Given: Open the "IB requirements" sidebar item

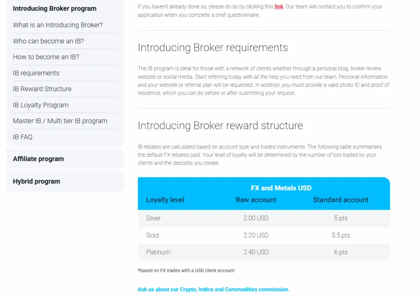Looking at the screenshot, I should click(x=36, y=73).
